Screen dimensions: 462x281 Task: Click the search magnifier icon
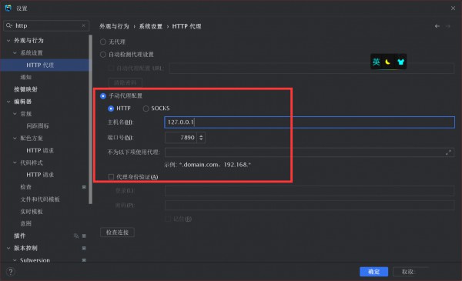coord(9,25)
